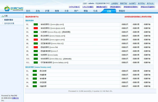Click 采集当天 for www.nbzy.cc row

pos(125,43)
